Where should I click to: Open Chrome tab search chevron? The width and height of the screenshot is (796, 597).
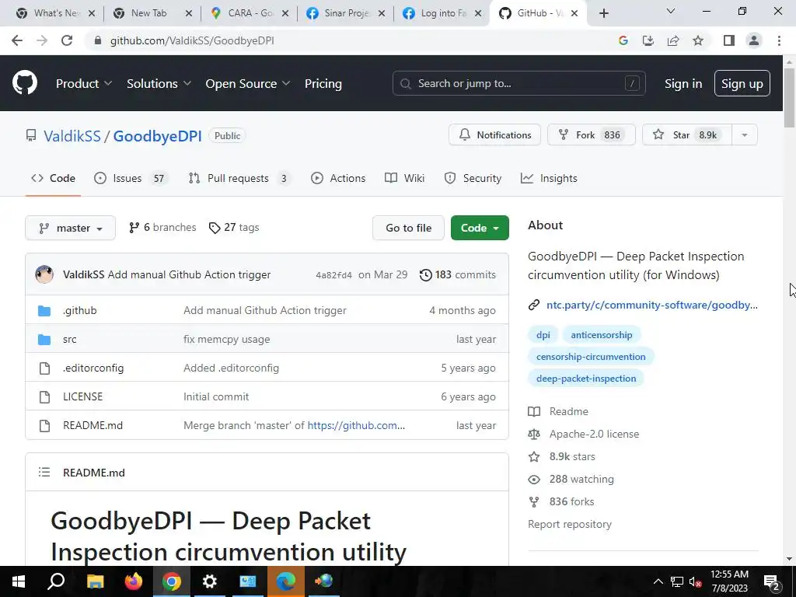[671, 11]
